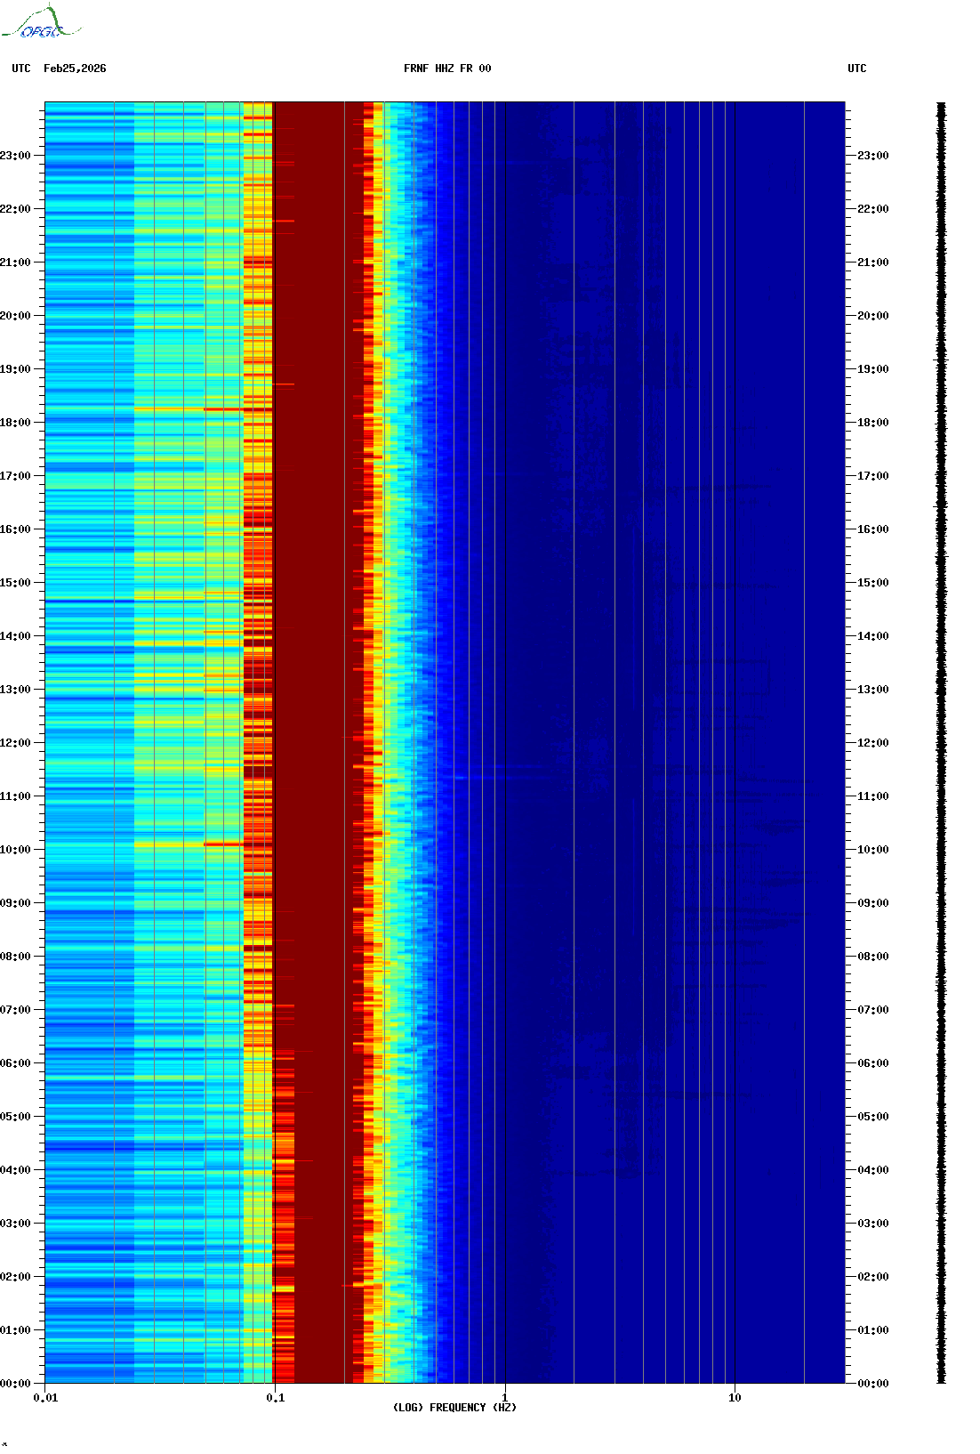The image size is (980, 1454).
Task: Select the 18:00 time marker on right axis
Action: point(872,423)
